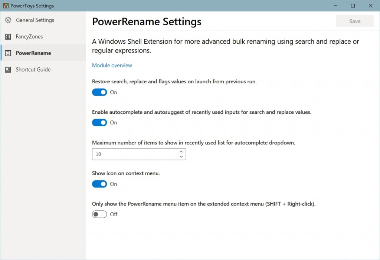Click 'A Windows Shell Extension' description text
The height and width of the screenshot is (260, 380).
225,46
